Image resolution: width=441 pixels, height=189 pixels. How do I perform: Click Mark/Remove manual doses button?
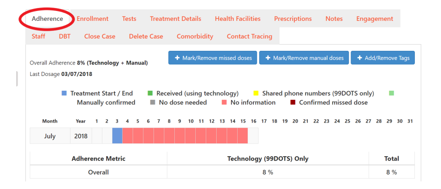pyautogui.click(x=304, y=58)
